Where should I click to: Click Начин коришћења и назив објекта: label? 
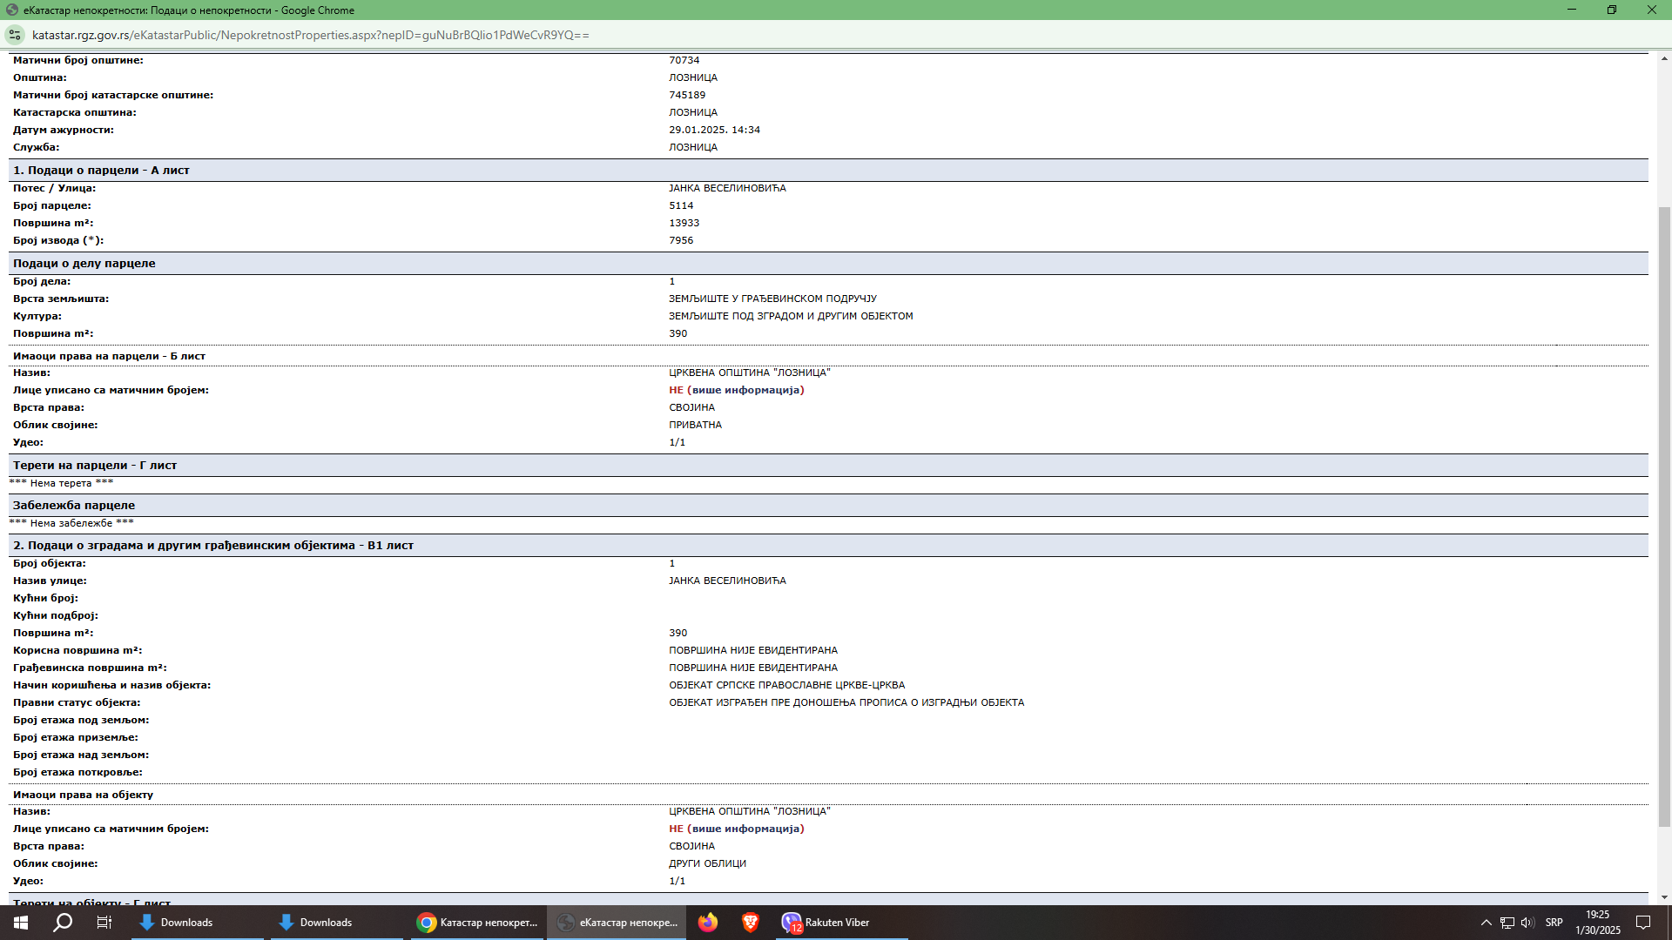111,686
